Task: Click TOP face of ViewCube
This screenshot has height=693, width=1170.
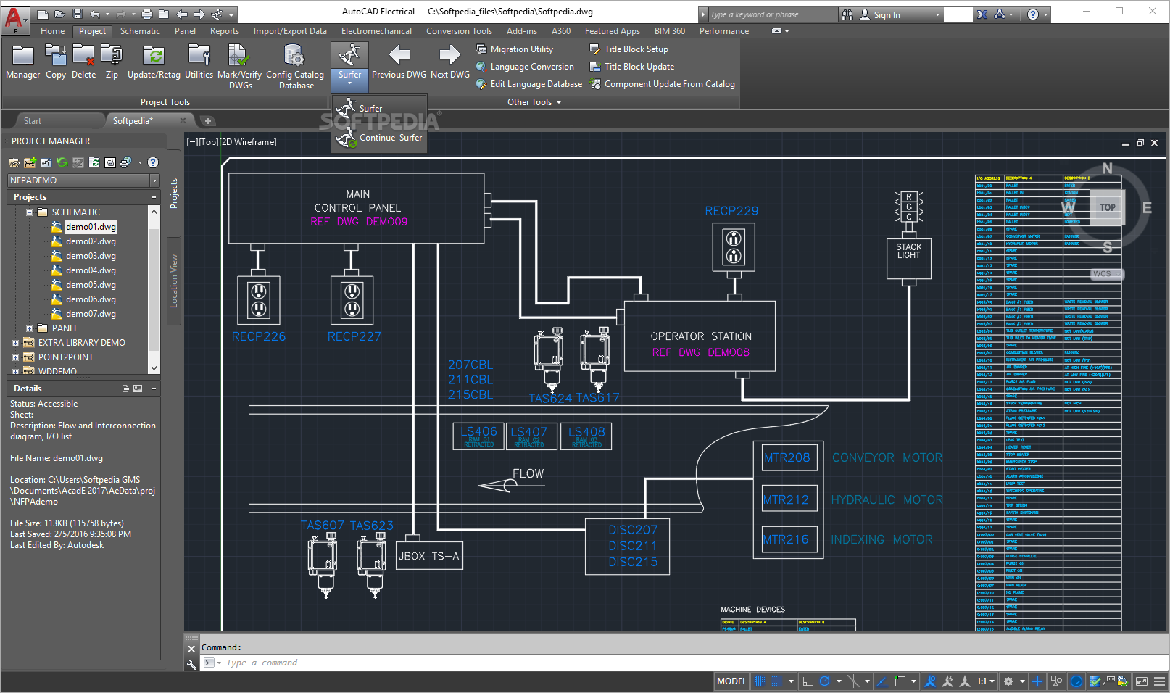Action: coord(1107,207)
